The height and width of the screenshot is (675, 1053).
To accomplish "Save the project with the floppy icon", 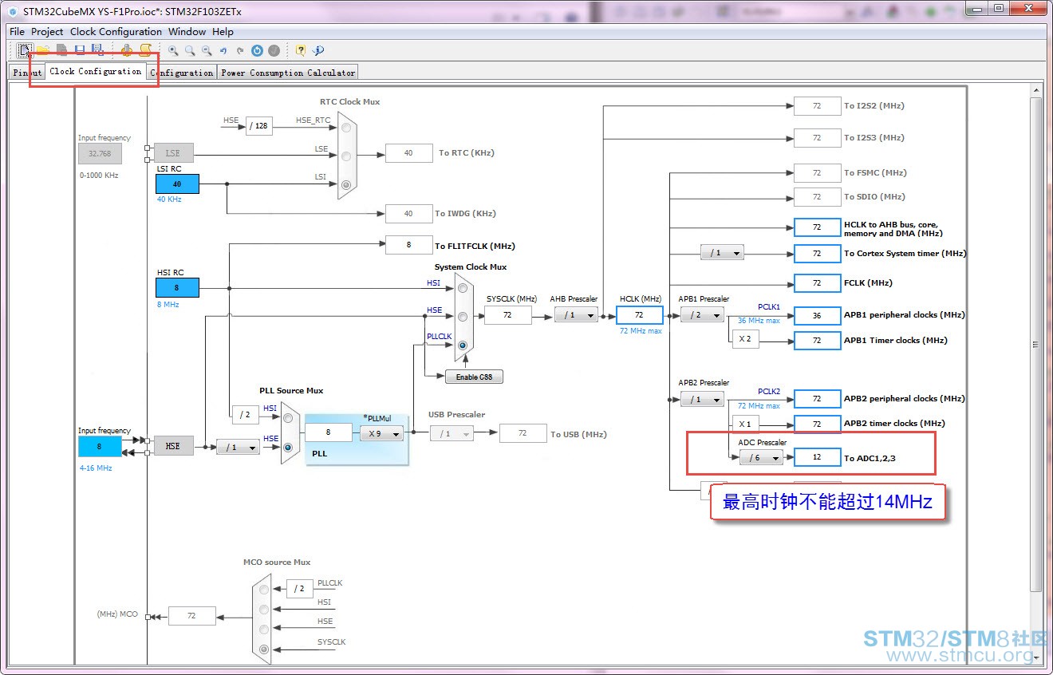I will pyautogui.click(x=80, y=50).
